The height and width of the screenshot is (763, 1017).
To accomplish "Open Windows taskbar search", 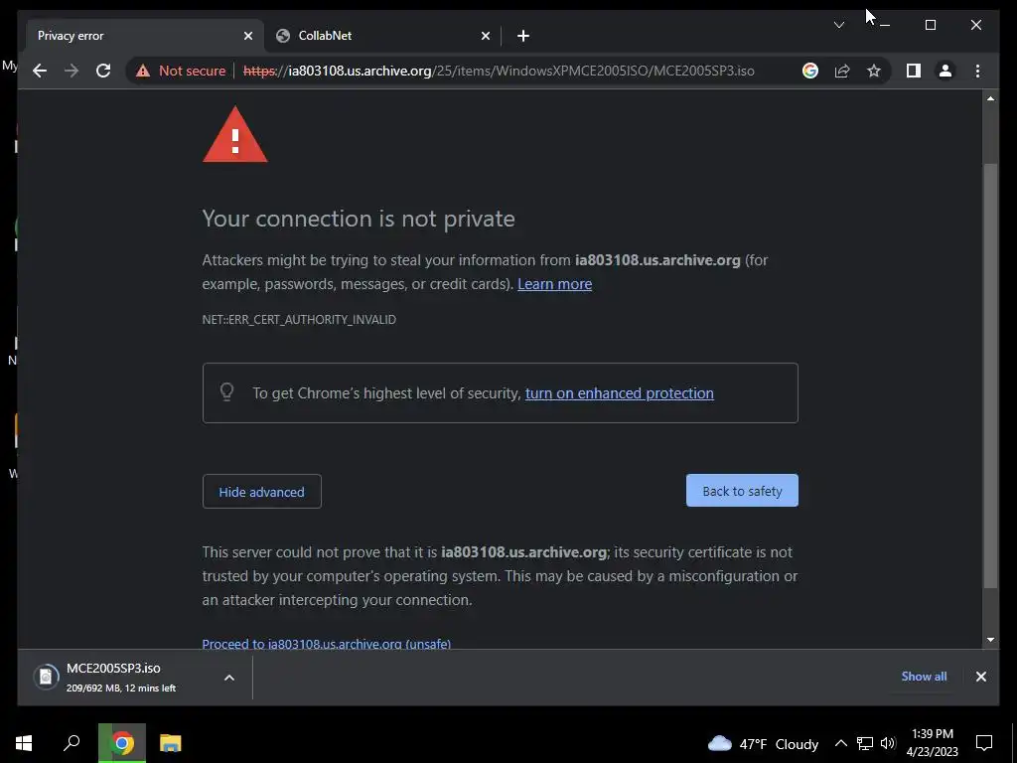I will pyautogui.click(x=72, y=743).
